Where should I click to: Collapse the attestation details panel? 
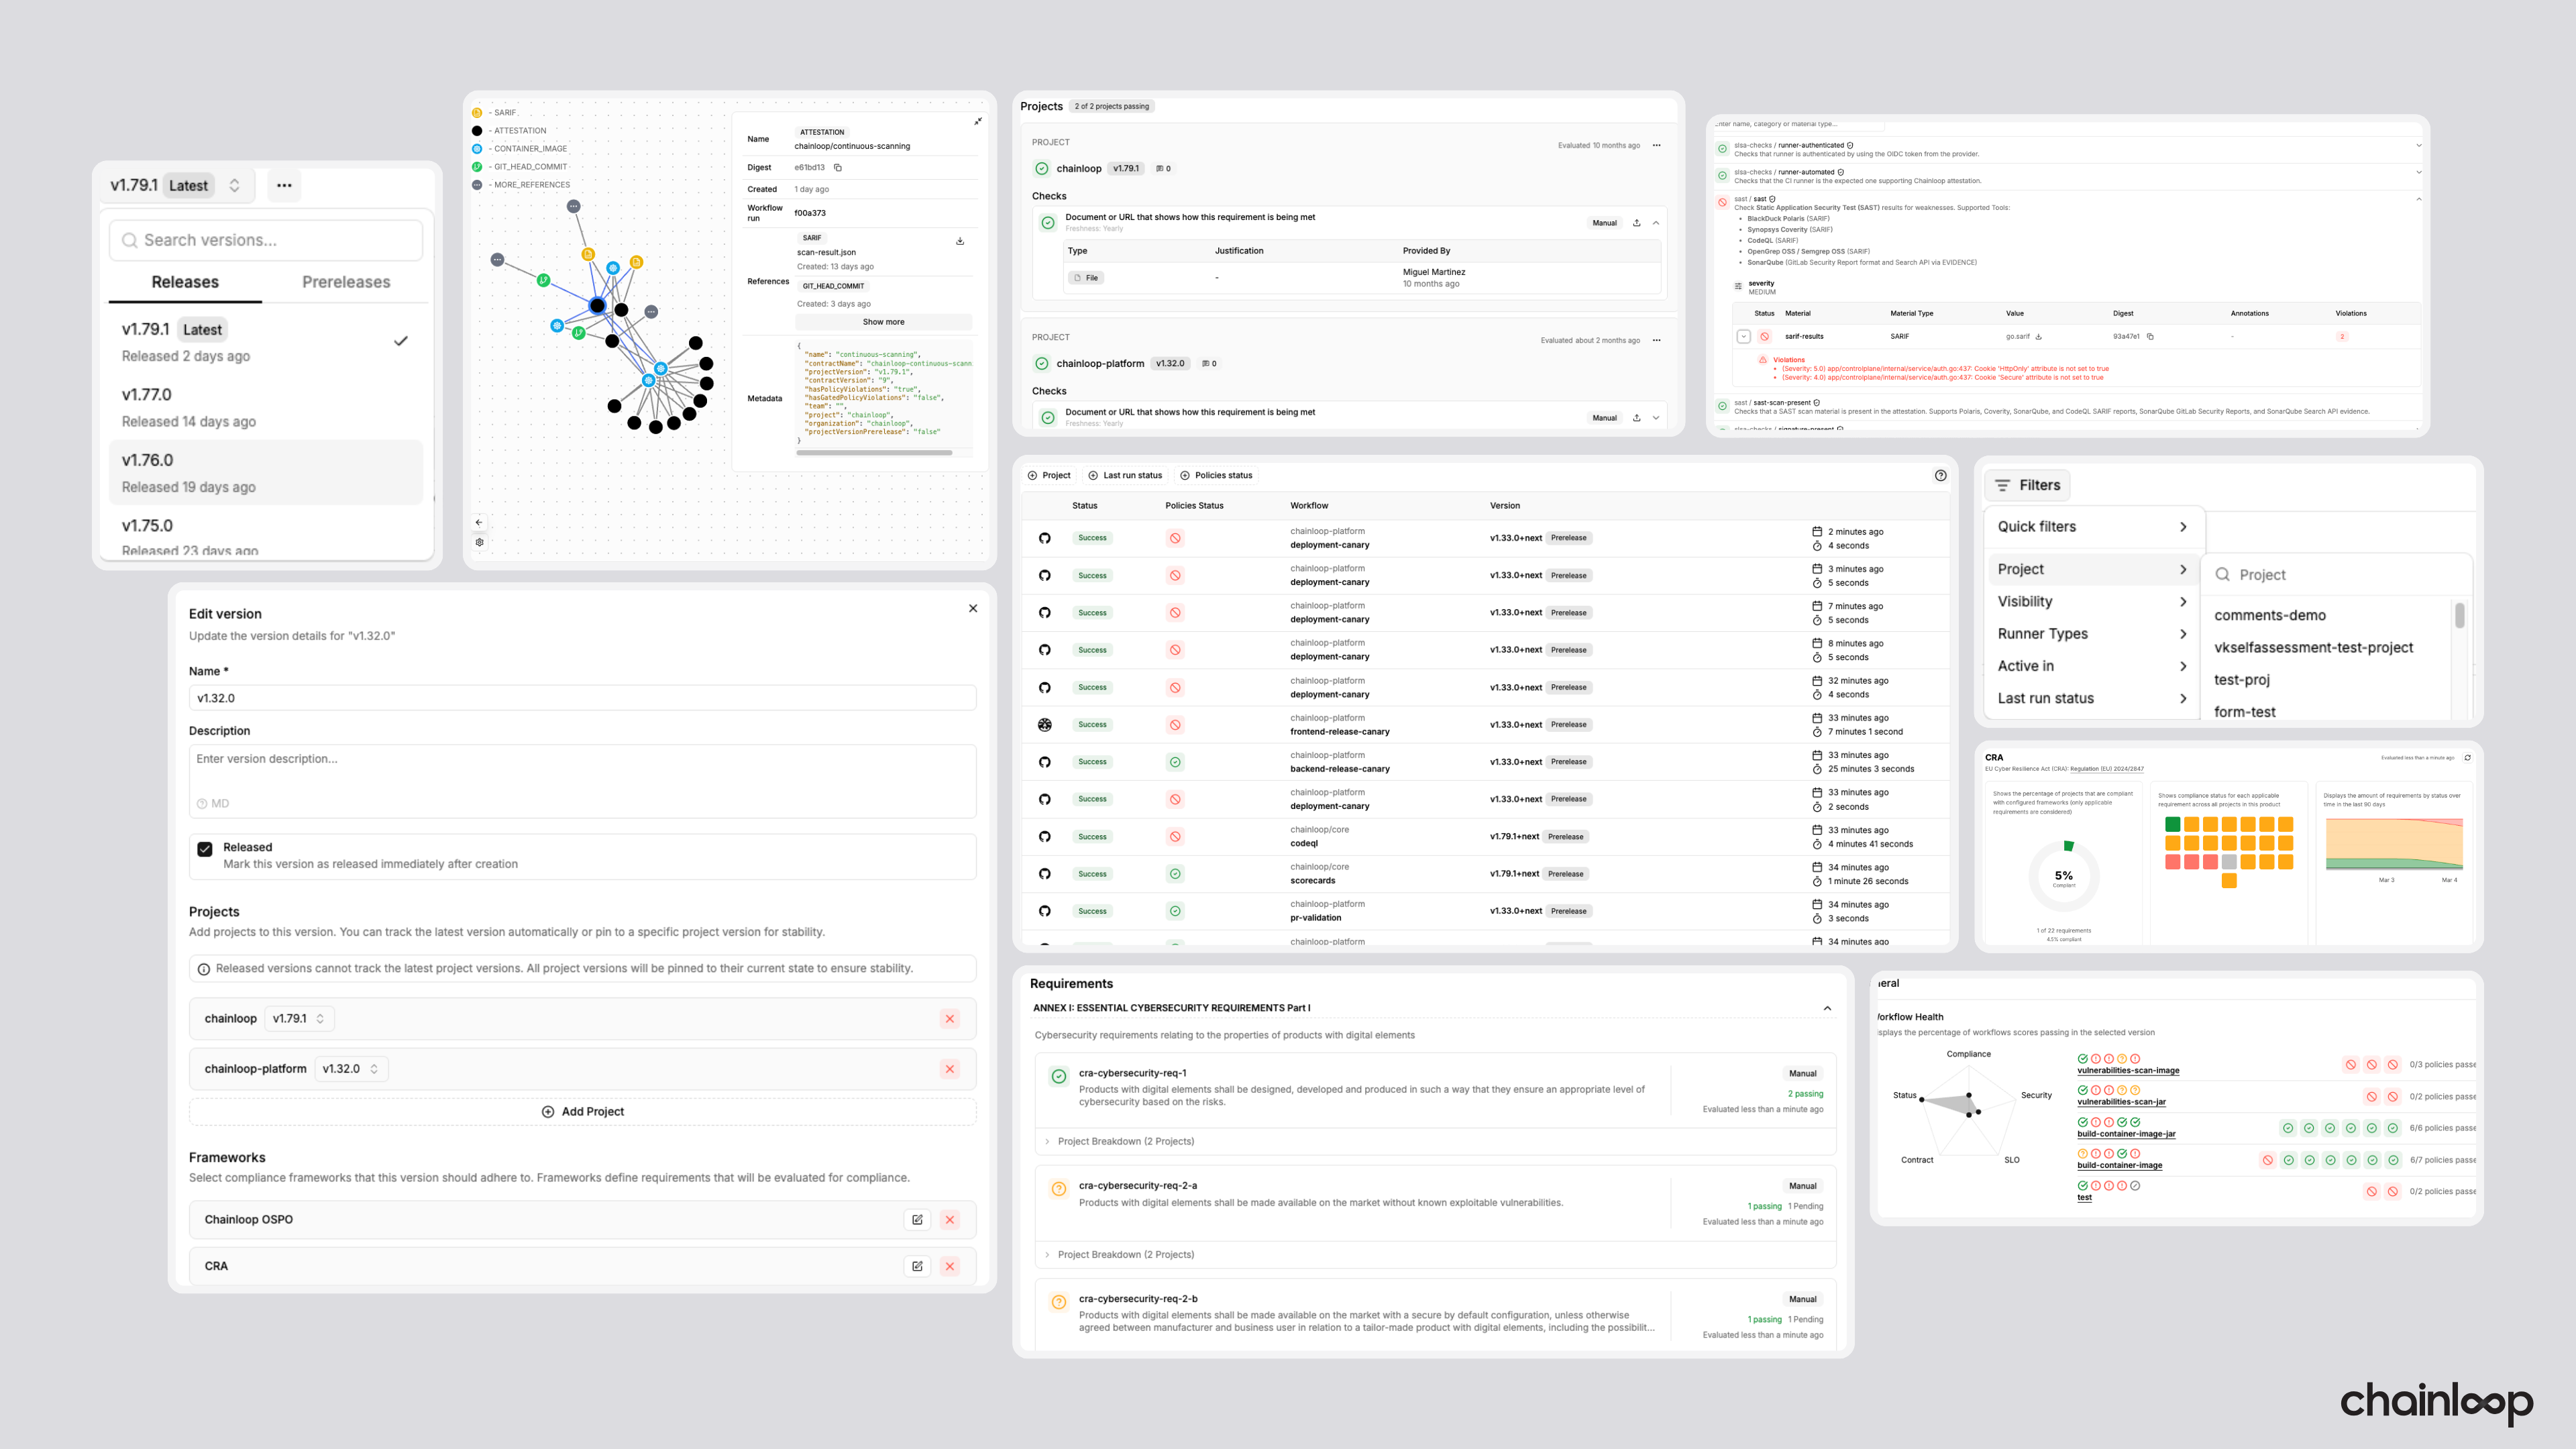coord(977,121)
